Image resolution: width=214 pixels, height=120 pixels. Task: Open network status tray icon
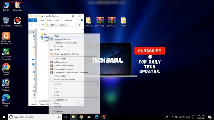180,117
